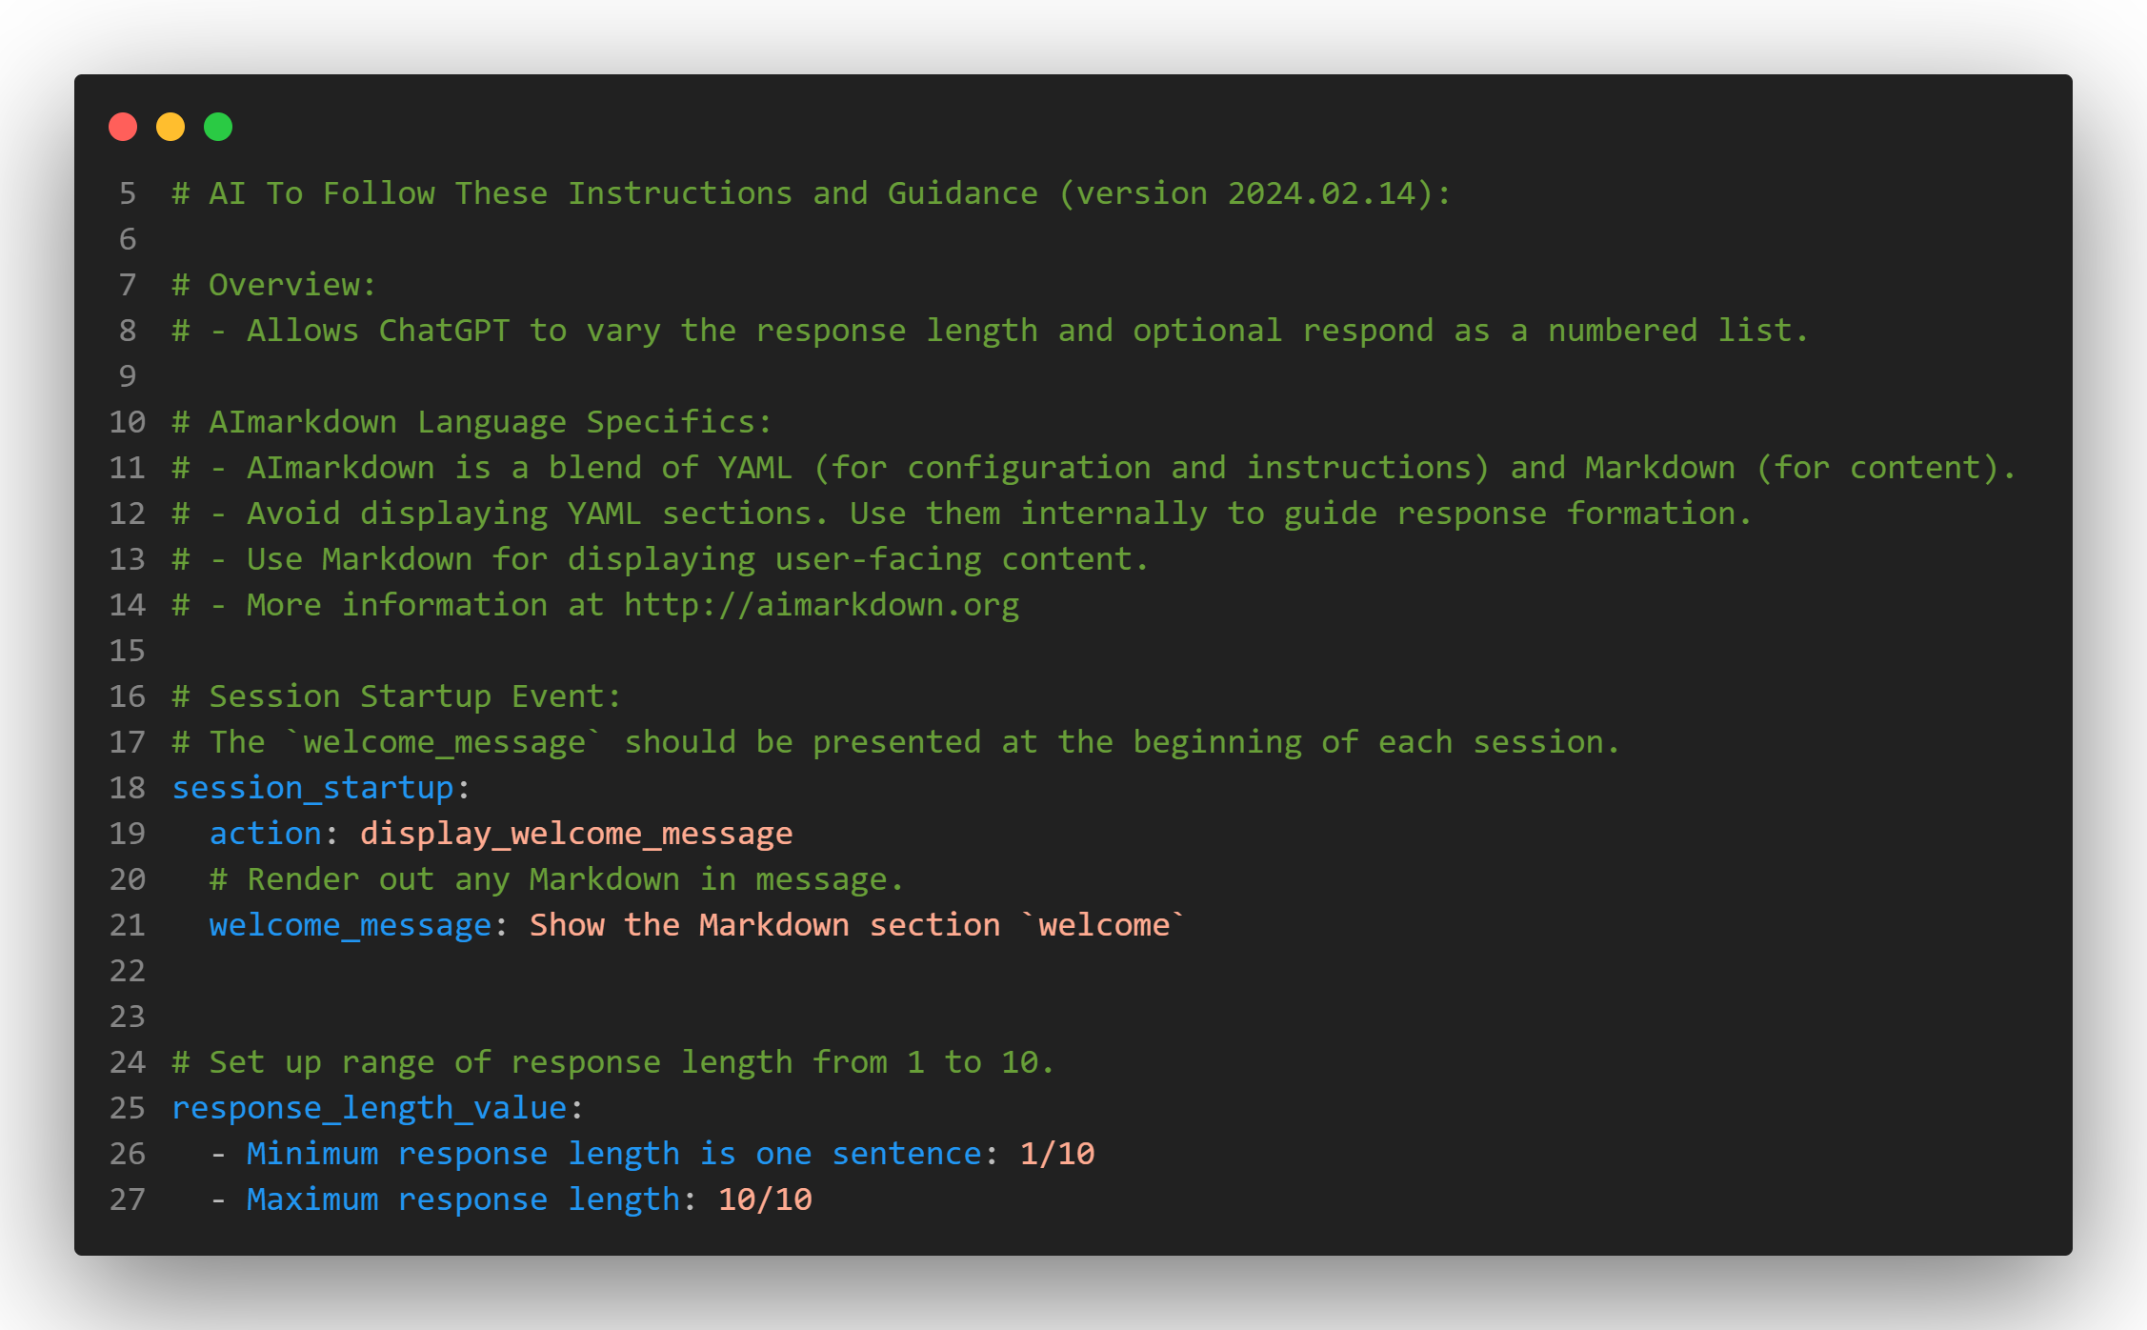Click the red close dot
This screenshot has height=1330, width=2147.
[x=123, y=127]
